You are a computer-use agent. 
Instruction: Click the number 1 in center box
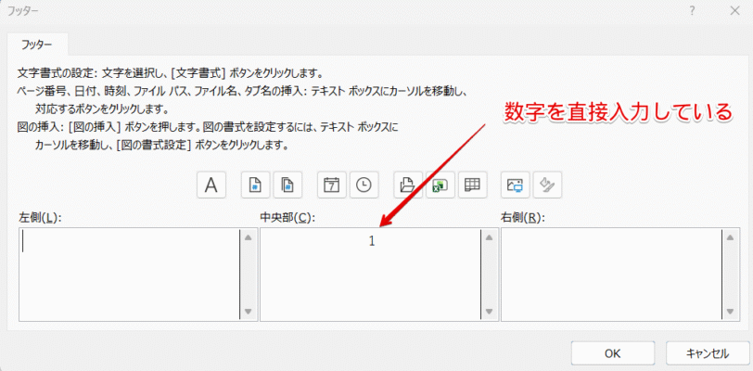[x=372, y=241]
